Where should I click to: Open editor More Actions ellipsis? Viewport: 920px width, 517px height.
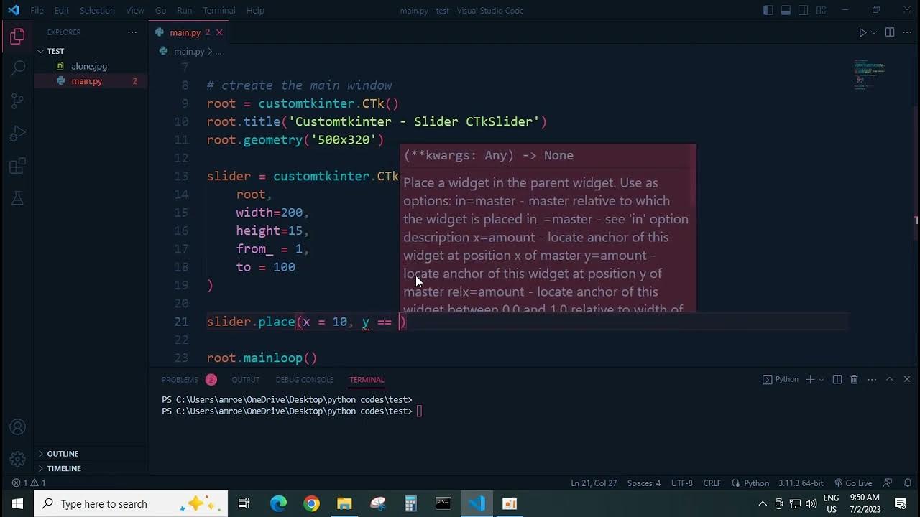click(906, 32)
